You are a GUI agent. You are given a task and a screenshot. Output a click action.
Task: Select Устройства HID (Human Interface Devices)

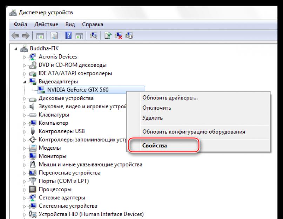pyautogui.click(x=91, y=214)
